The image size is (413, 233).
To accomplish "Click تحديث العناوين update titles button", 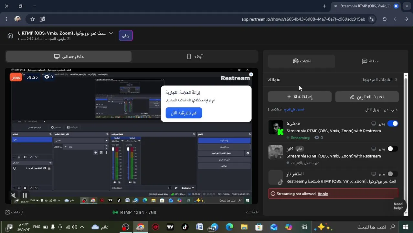I will pyautogui.click(x=367, y=97).
